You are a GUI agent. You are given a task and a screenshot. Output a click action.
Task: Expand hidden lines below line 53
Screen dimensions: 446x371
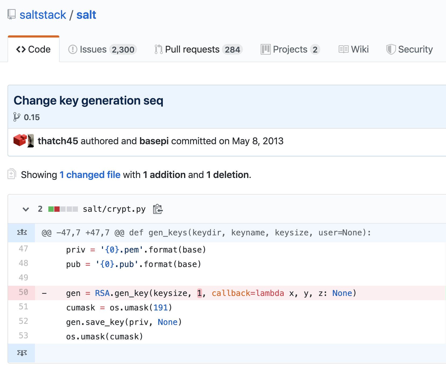(x=22, y=353)
